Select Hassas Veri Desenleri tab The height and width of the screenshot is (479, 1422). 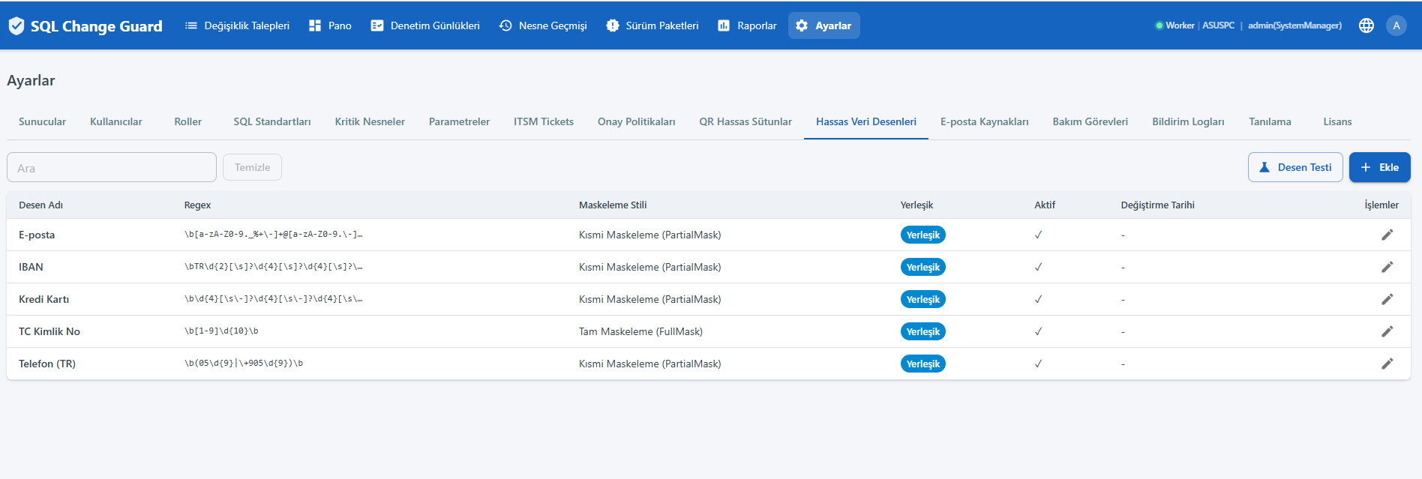pyautogui.click(x=866, y=121)
